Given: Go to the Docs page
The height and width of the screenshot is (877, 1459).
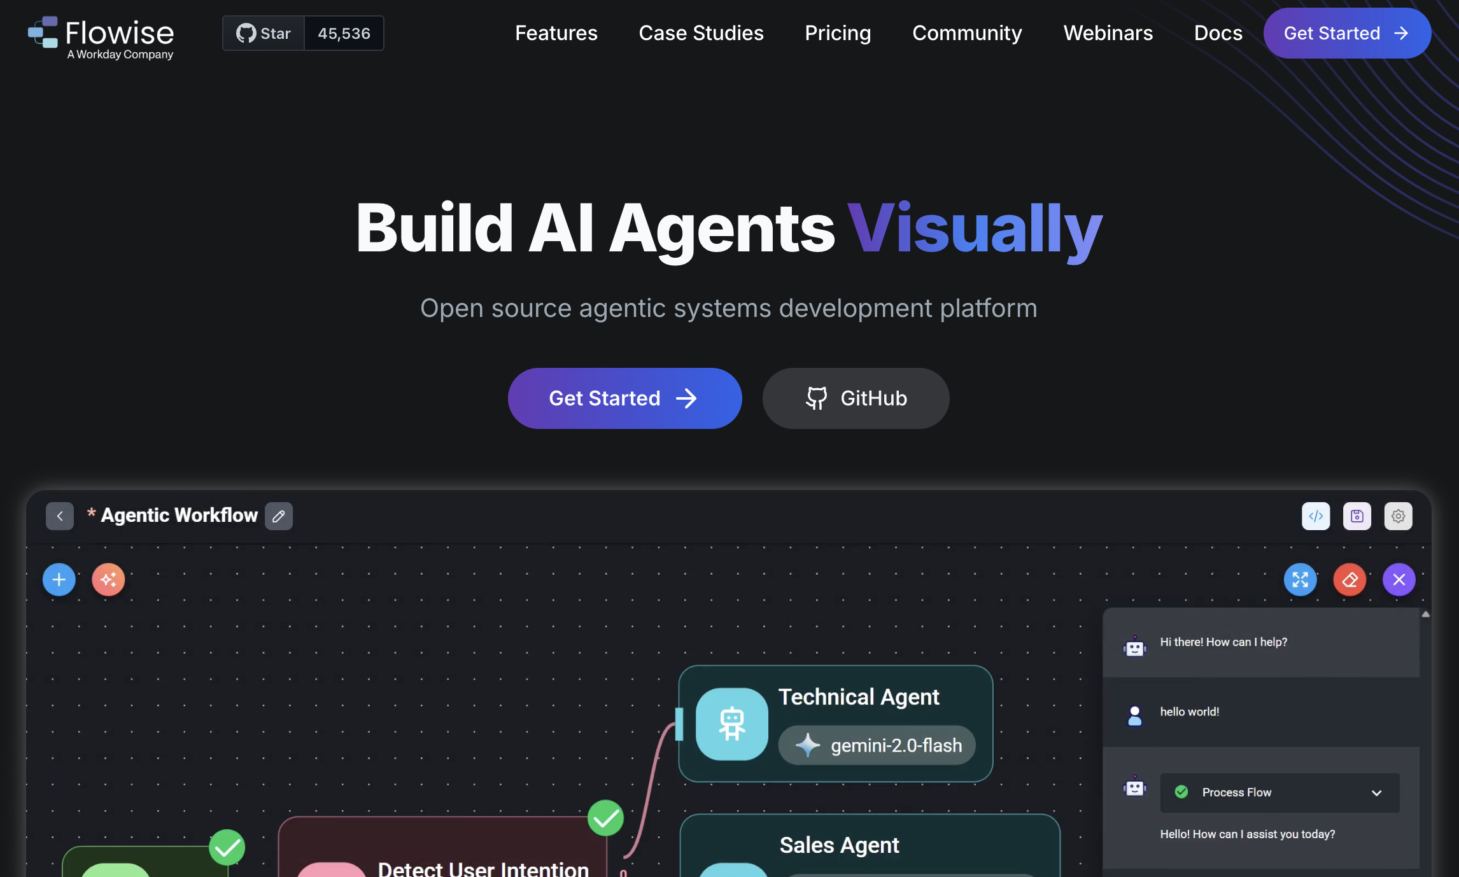Looking at the screenshot, I should [x=1218, y=33].
